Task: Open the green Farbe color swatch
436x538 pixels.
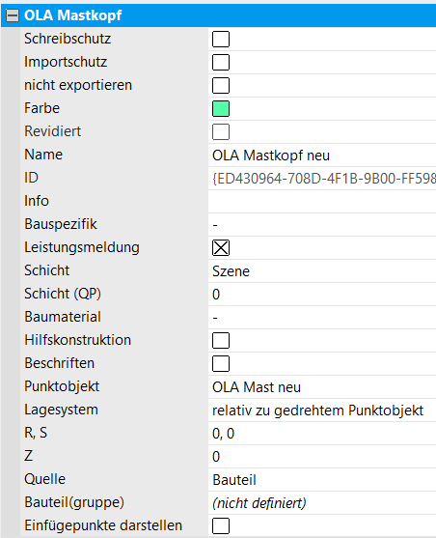Action: tap(221, 109)
